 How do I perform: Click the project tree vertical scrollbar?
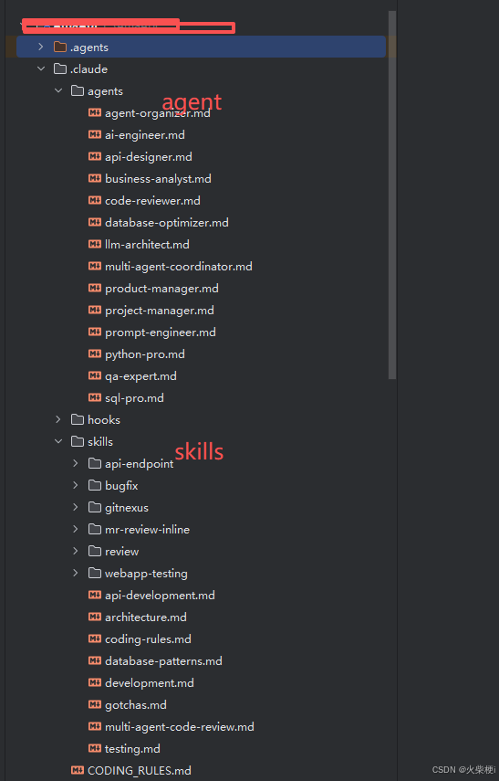(392, 195)
